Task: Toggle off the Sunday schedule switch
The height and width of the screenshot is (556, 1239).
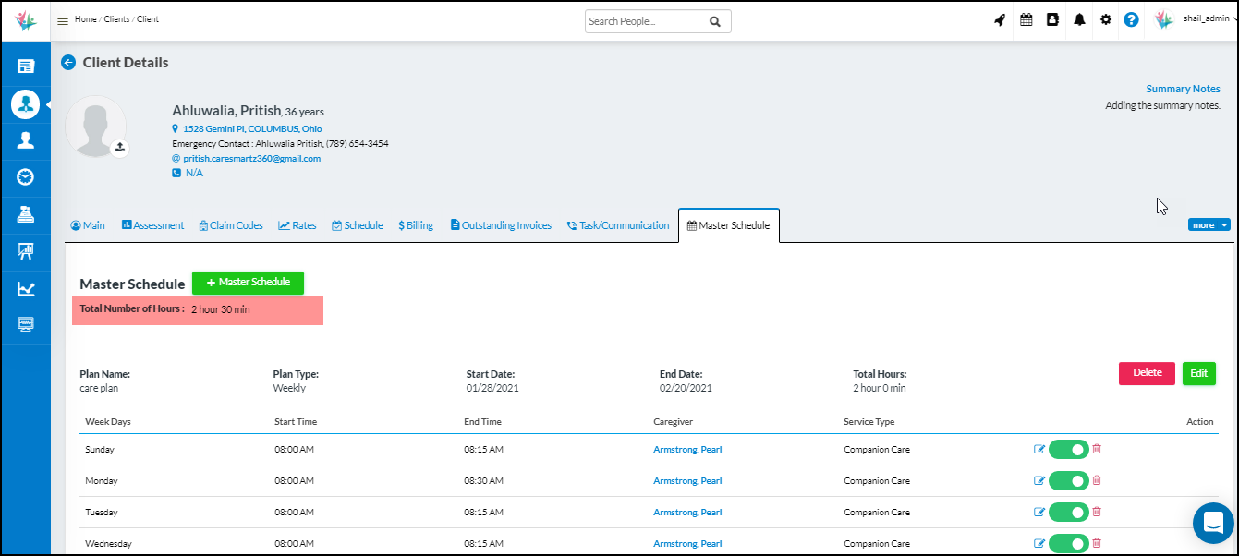Action: pos(1068,450)
